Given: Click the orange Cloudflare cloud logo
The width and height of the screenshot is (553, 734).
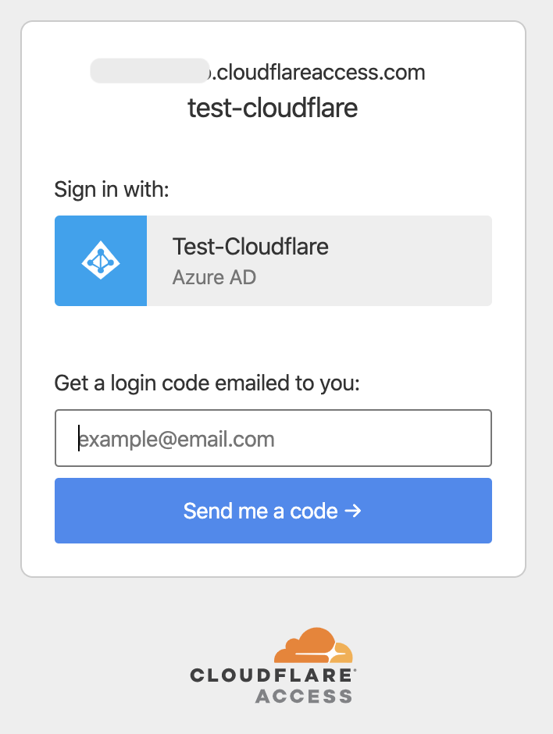Looking at the screenshot, I should (x=314, y=647).
